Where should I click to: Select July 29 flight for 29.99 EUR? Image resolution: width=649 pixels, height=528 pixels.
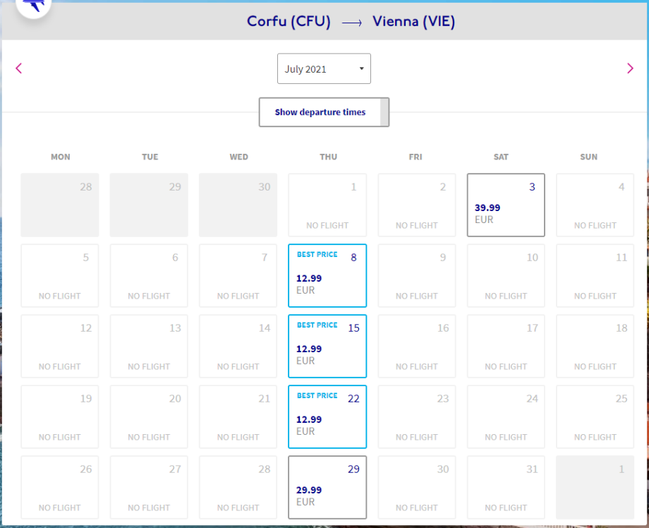tap(327, 487)
